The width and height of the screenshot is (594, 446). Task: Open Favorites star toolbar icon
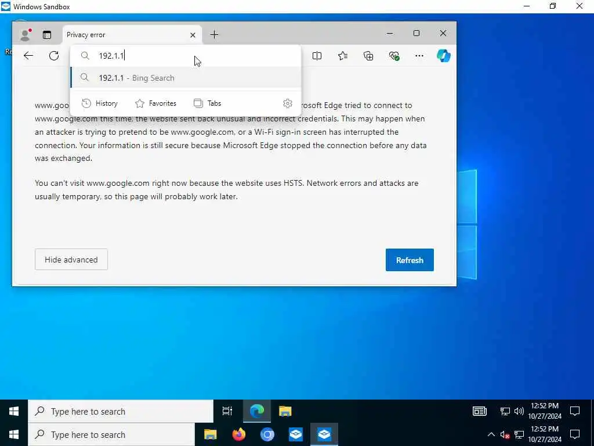[x=343, y=56]
